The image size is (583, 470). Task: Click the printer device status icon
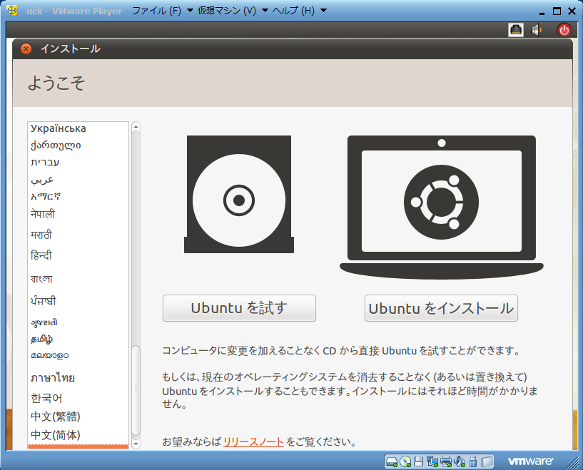(446, 461)
